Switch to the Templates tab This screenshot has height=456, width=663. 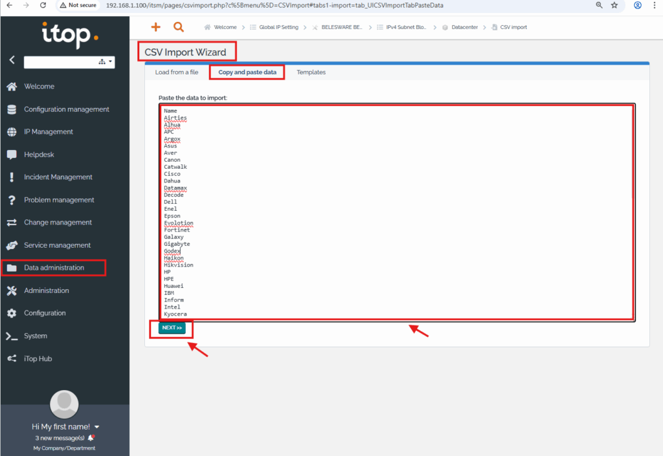(x=311, y=72)
